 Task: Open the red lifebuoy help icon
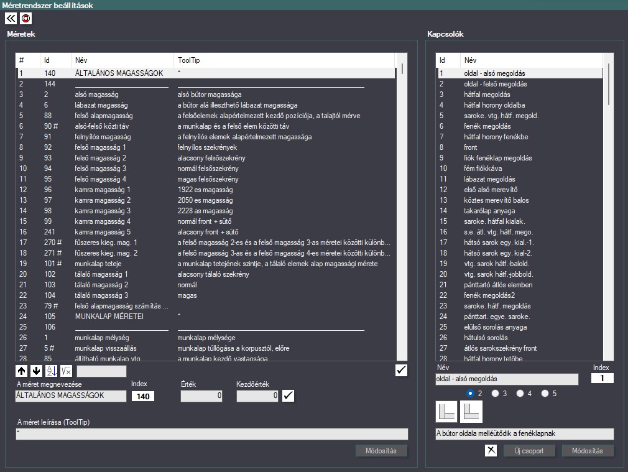pos(25,19)
